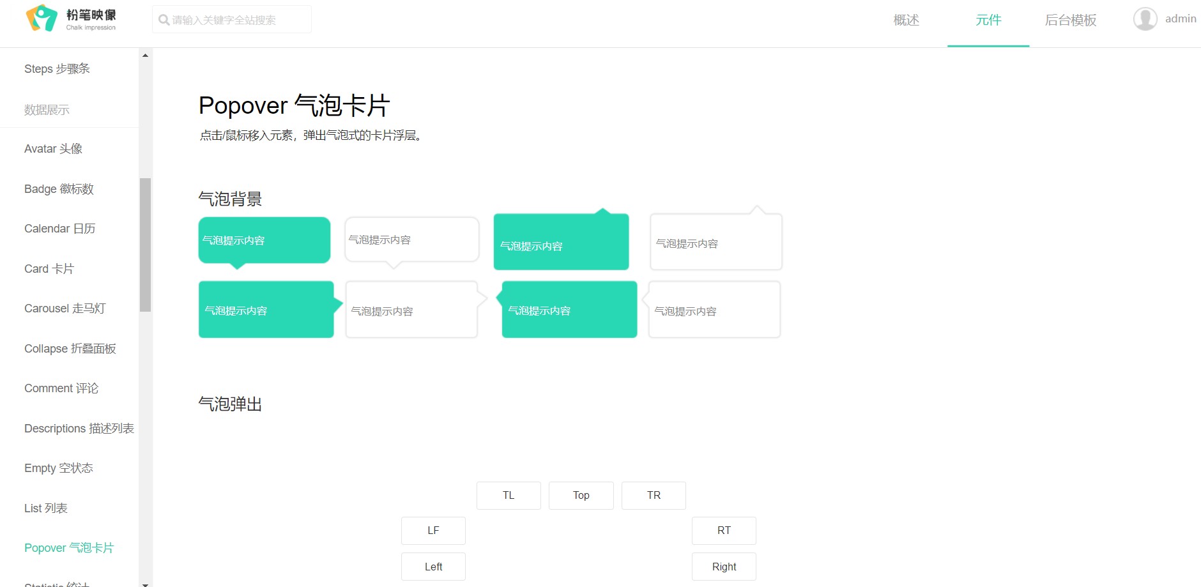
Task: Open Comment 评论 in sidebar
Action: 61,388
